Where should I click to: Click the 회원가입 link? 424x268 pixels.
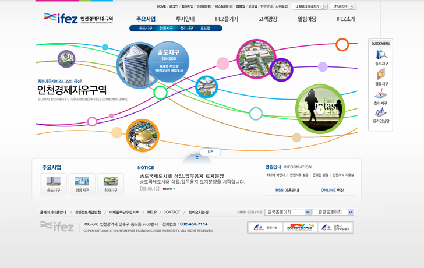[188, 6]
